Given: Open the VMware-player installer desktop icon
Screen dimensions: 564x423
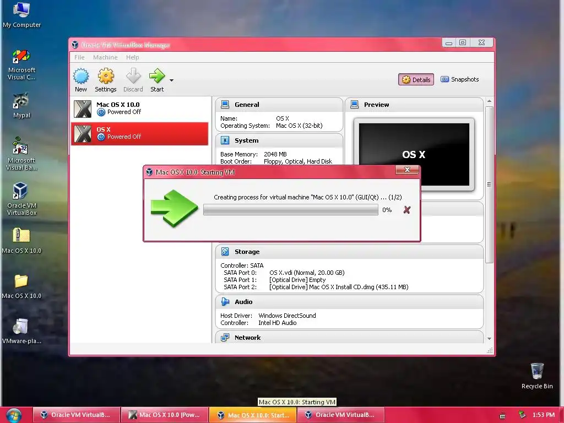Looking at the screenshot, I should pos(21,331).
